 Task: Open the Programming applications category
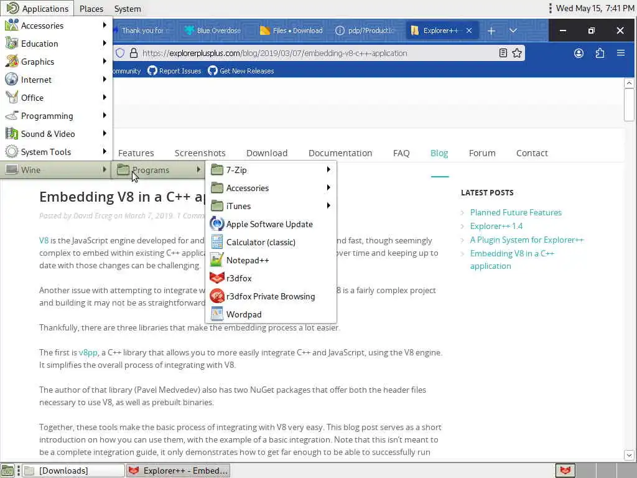click(56, 116)
